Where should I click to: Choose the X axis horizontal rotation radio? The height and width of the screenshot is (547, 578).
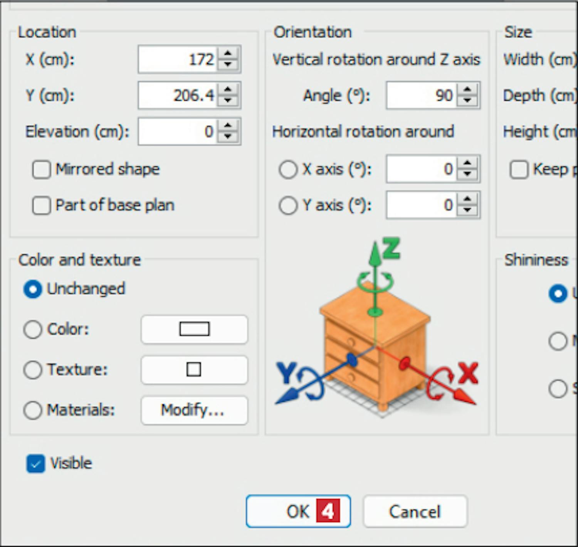click(288, 170)
